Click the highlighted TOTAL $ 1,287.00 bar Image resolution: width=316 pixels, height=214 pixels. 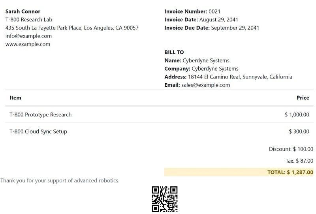coord(239,172)
